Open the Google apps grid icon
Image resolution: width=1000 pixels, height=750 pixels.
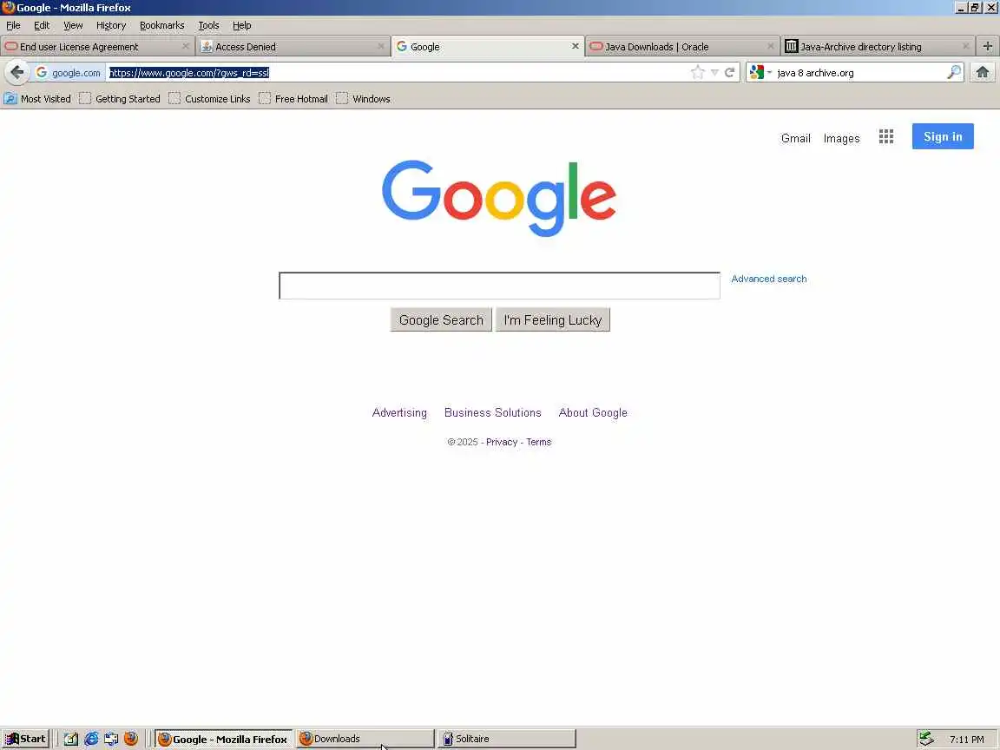(x=885, y=136)
